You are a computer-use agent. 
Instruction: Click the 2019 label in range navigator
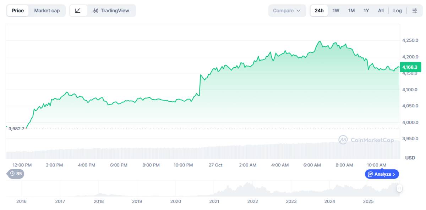tap(137, 201)
